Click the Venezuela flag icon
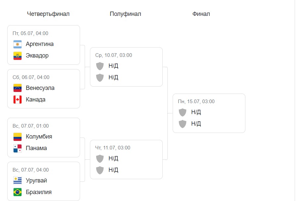 (18, 88)
